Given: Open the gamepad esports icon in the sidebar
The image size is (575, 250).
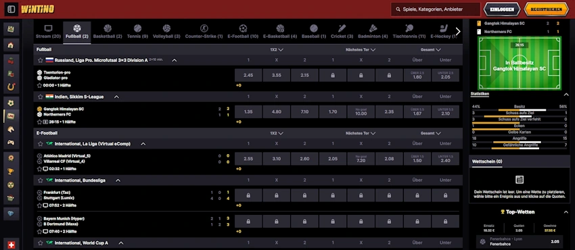Looking at the screenshot, I should [x=11, y=142].
